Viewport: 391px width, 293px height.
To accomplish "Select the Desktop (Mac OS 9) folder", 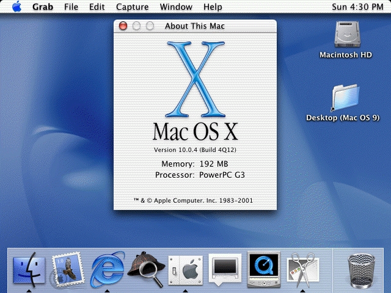I will (x=345, y=98).
